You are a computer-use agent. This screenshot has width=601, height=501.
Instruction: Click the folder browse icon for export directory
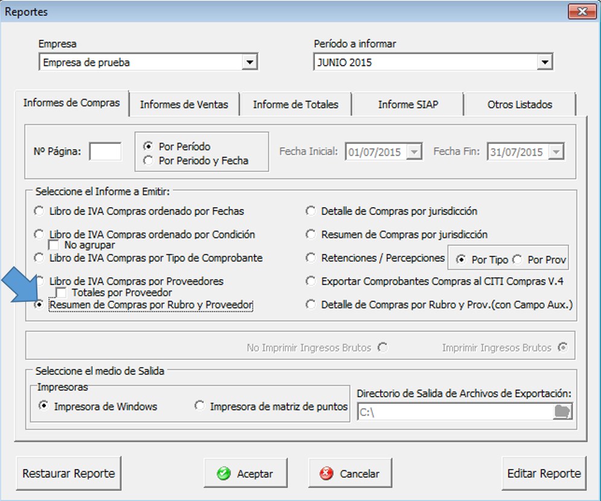tap(562, 412)
